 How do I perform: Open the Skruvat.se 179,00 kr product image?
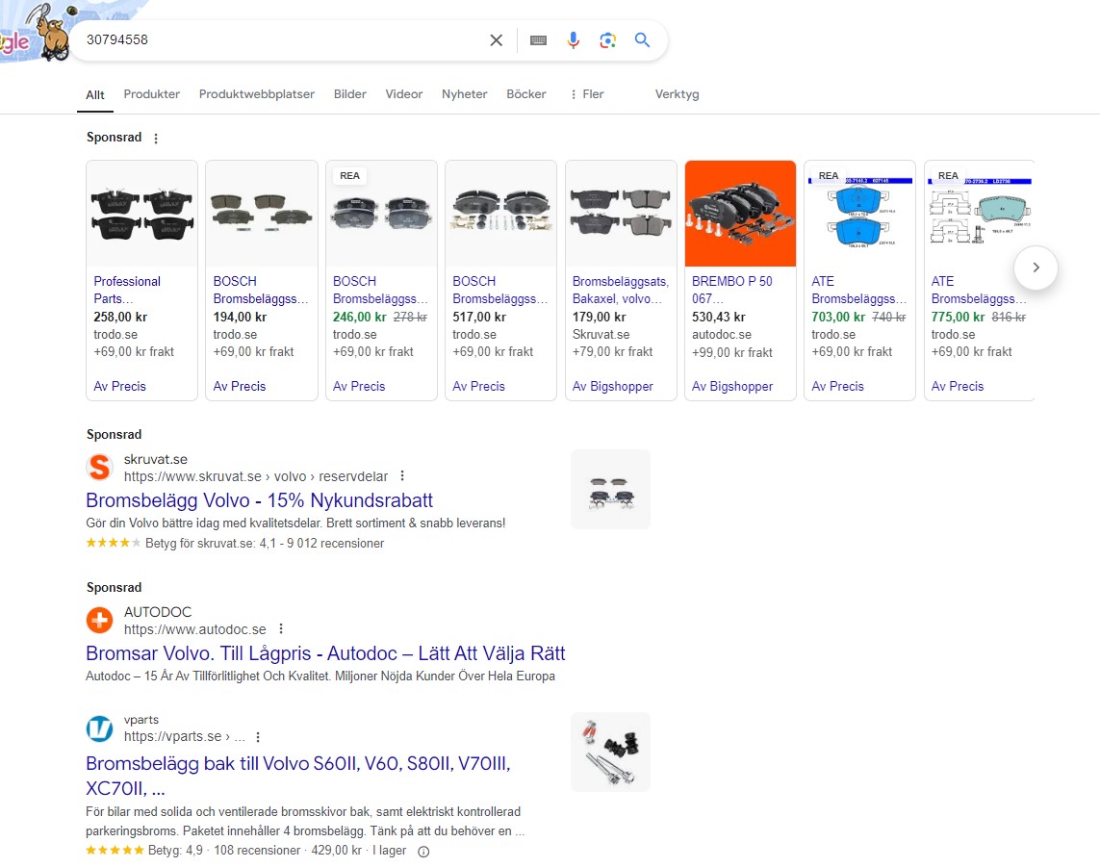click(621, 214)
